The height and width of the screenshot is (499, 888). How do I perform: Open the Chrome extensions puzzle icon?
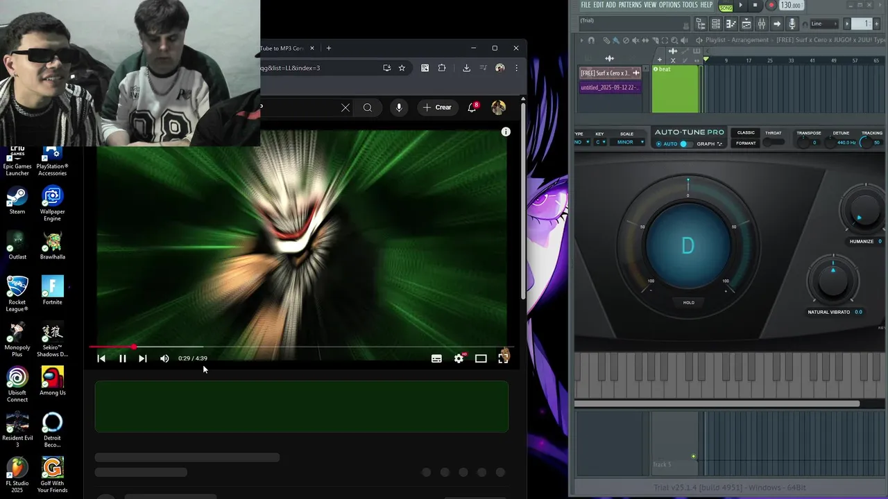coord(442,68)
